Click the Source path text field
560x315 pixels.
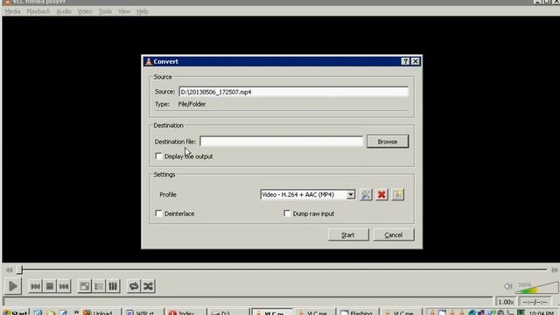click(294, 92)
